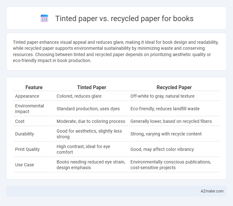Click the 'Print Quality' row label
This screenshot has width=233, height=206.
coord(27,149)
